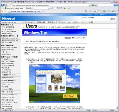
Task: Open Microsoft Users home link in nav bar
Action: [x=9, y=22]
